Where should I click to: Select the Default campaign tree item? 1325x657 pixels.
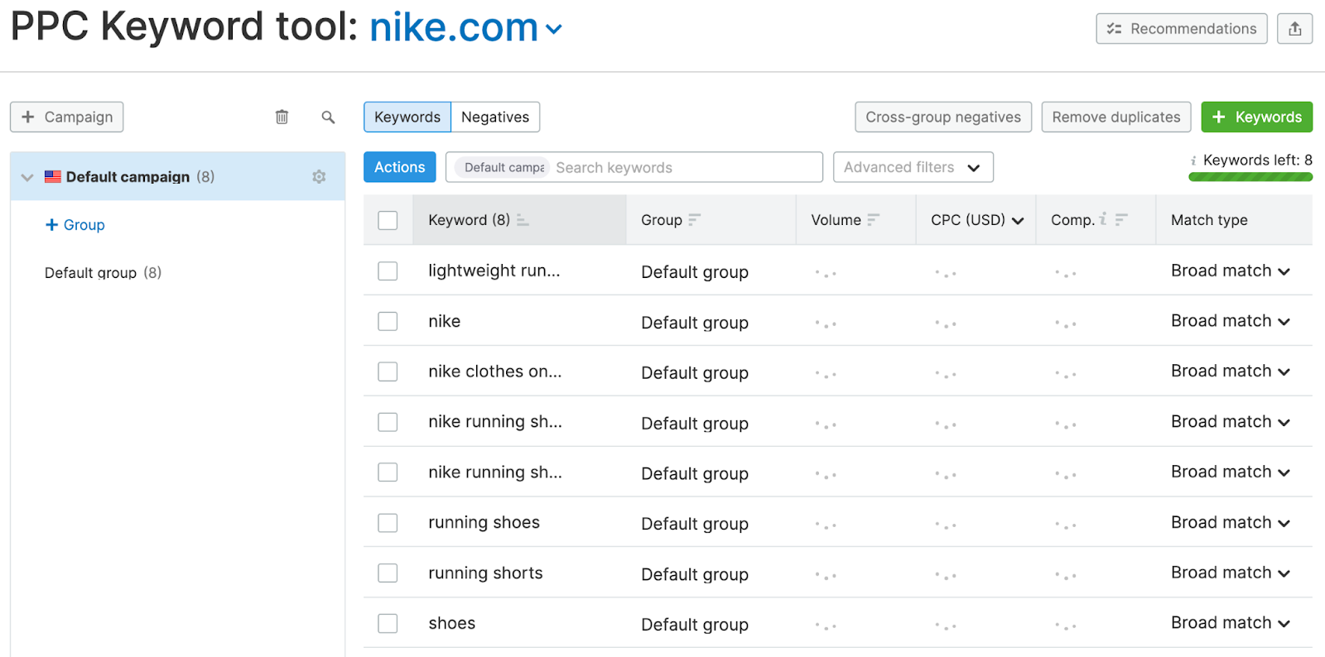(177, 176)
